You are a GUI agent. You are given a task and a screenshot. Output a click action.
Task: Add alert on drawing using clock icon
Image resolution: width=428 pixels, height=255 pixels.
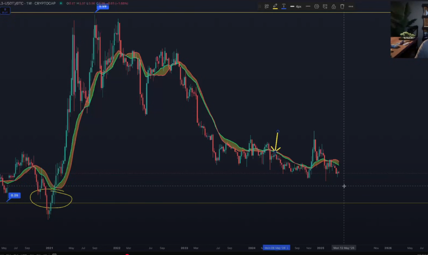tap(325, 7)
